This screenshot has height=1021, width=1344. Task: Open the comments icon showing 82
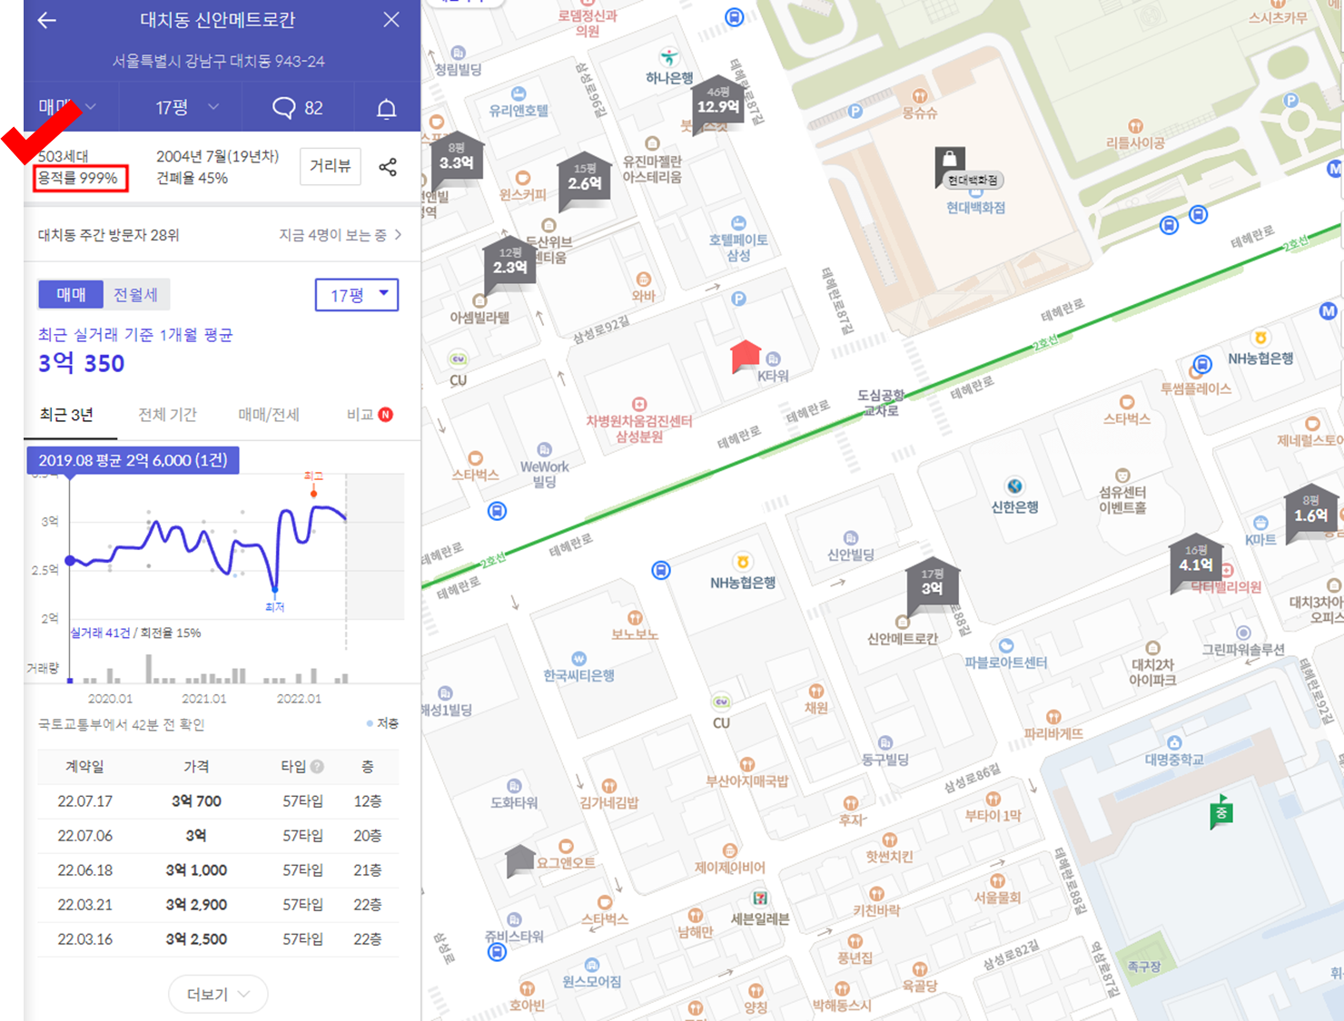(298, 108)
